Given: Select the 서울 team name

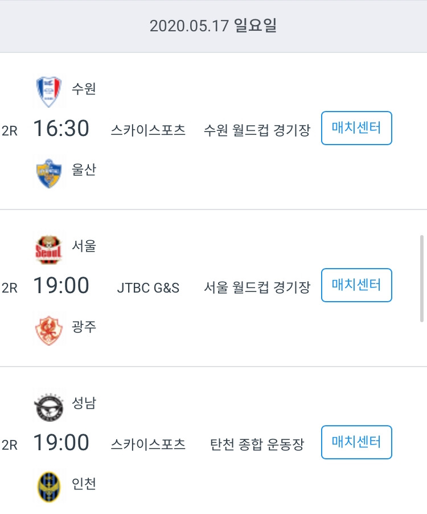Looking at the screenshot, I should coord(84,246).
